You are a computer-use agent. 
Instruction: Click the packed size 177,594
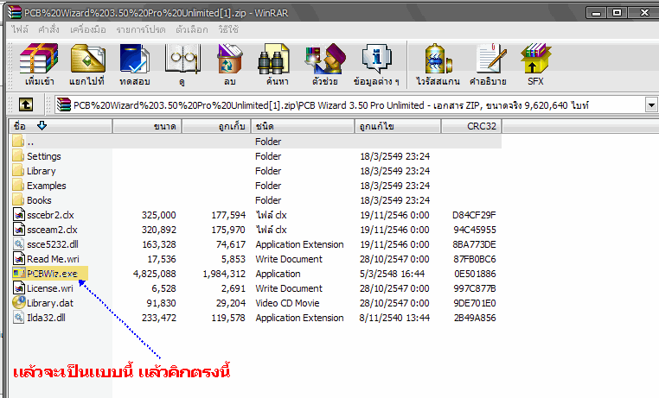click(228, 215)
